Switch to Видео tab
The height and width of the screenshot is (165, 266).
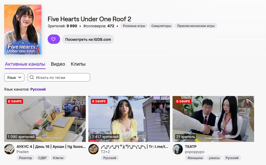58,64
